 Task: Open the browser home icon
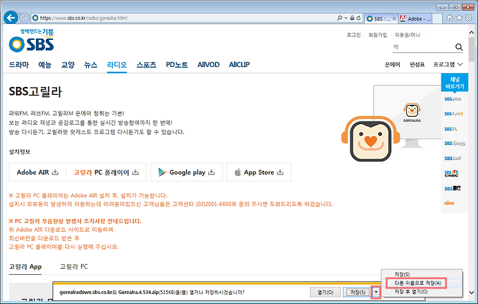tap(449, 18)
